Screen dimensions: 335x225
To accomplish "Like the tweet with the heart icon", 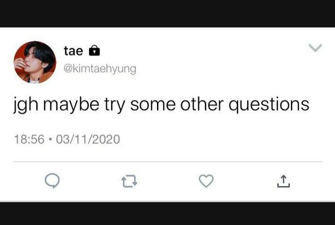I will click(206, 181).
